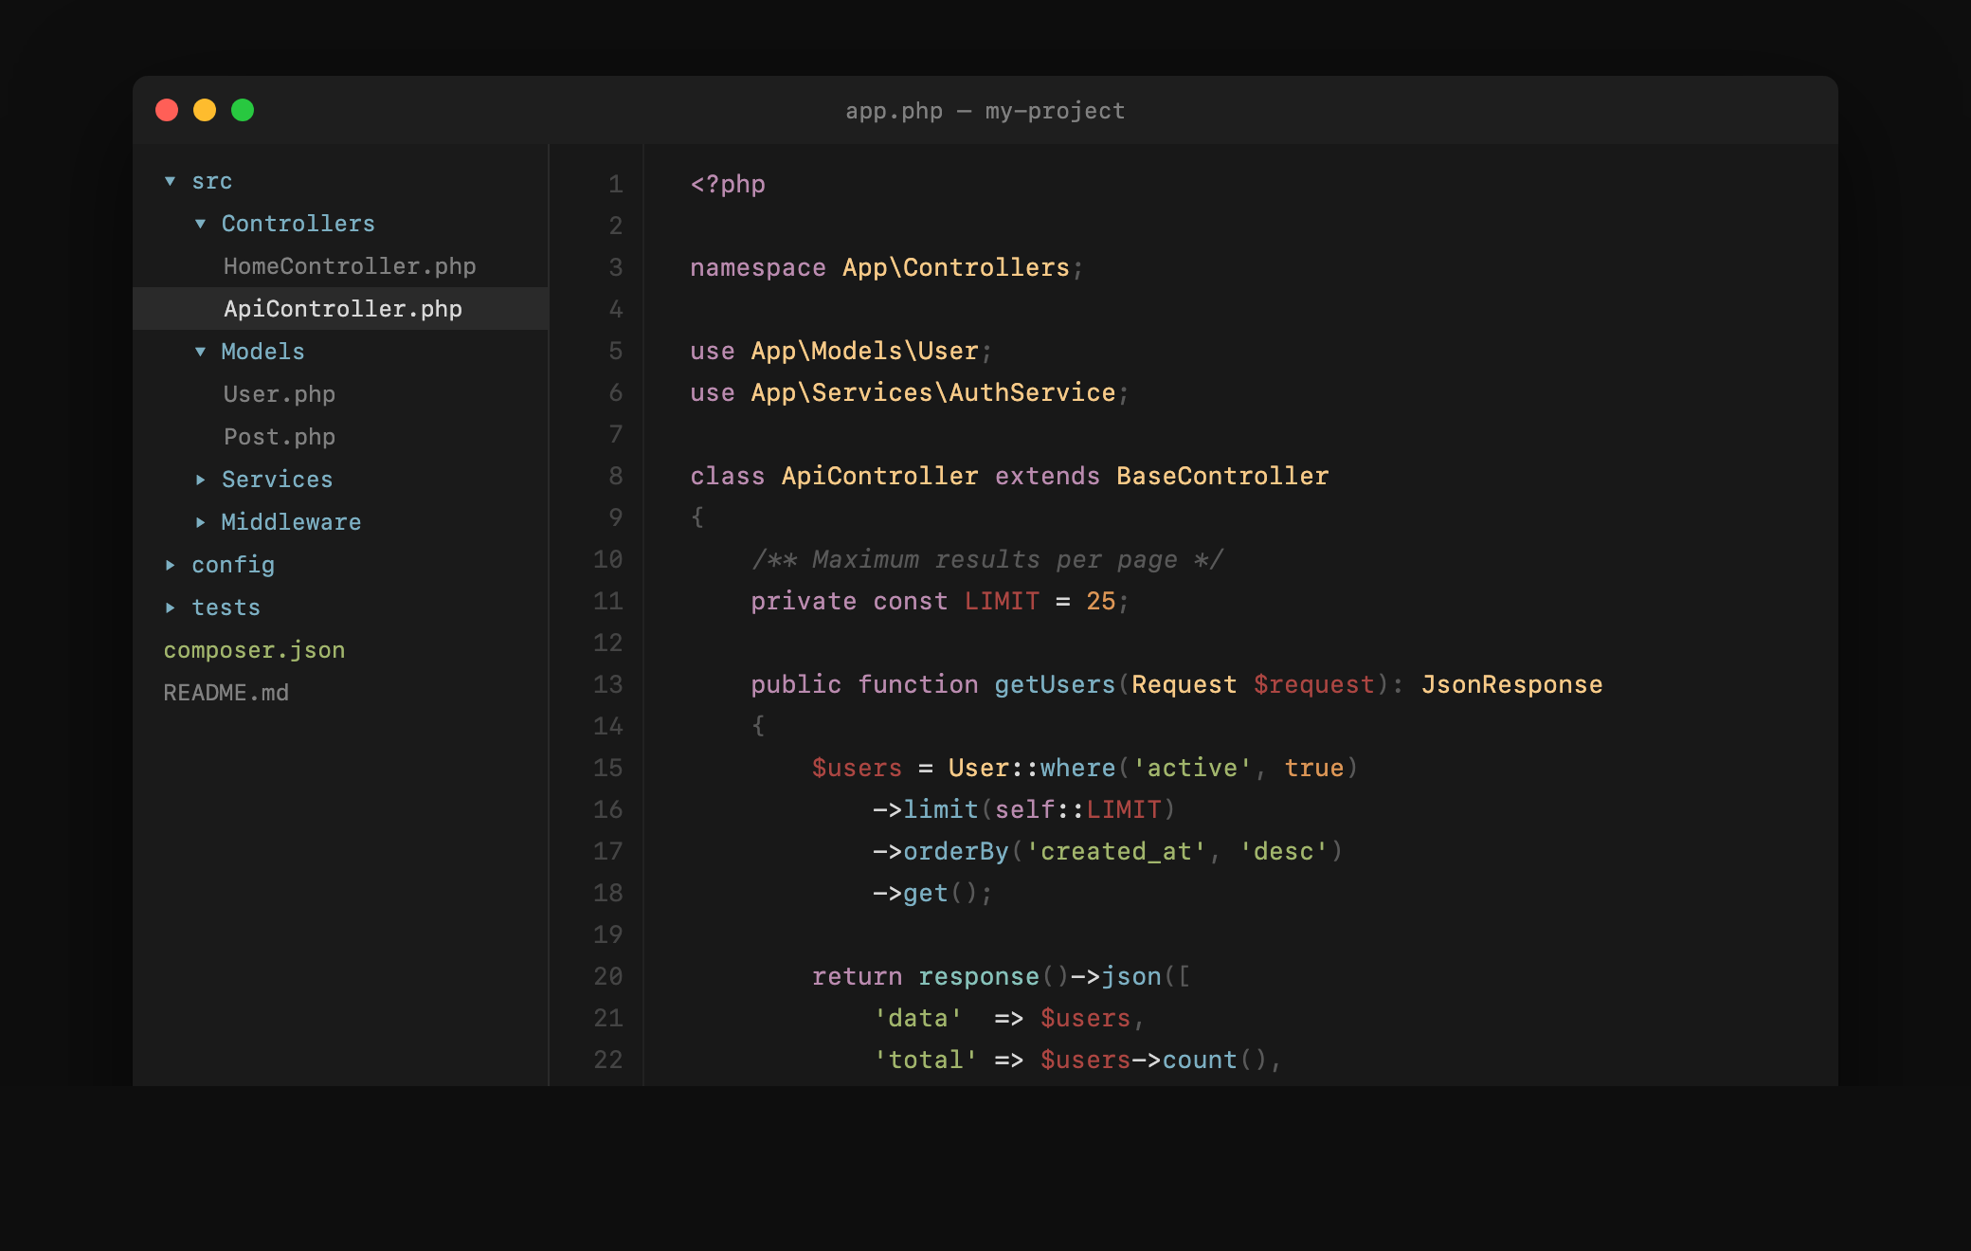This screenshot has height=1251, width=1971.
Task: Open HomeController.php in the file tree
Action: click(x=350, y=266)
